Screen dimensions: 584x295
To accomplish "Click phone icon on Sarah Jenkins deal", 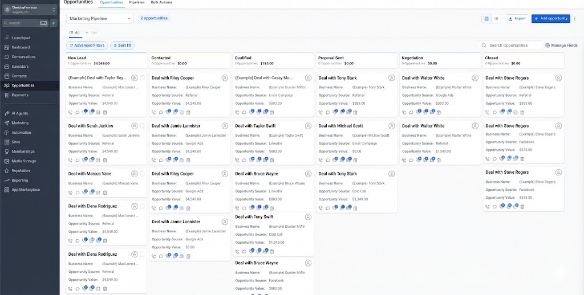I will pyautogui.click(x=70, y=161).
